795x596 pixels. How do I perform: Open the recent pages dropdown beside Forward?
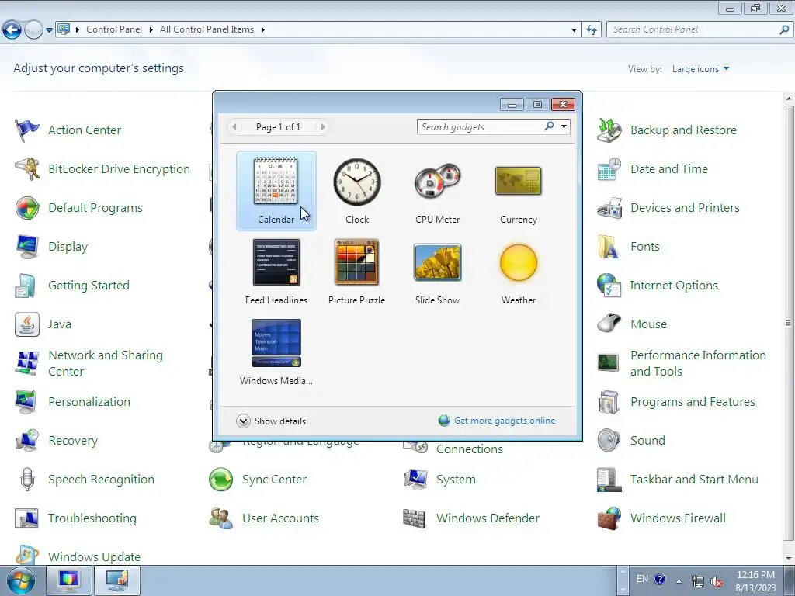[x=49, y=30]
